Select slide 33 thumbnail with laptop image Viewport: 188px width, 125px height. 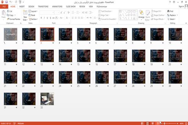47,99
